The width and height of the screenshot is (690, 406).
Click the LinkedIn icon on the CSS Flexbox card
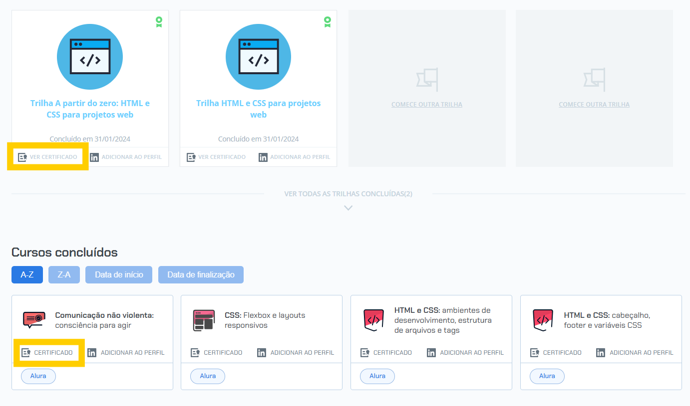pos(262,353)
